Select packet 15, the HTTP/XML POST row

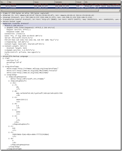(x=60, y=4)
